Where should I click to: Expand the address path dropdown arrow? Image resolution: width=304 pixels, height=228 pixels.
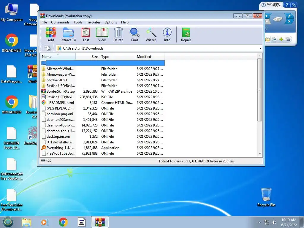260,48
